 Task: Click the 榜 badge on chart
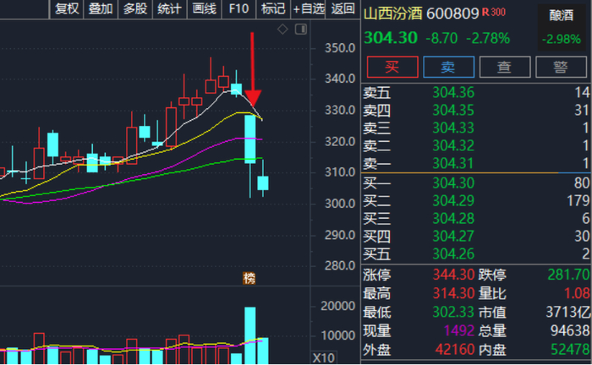(x=249, y=278)
